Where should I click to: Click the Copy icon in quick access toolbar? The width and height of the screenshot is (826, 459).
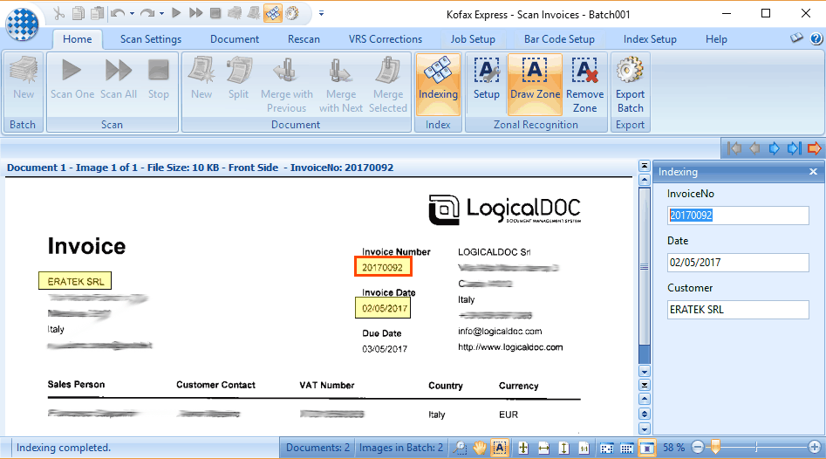[78, 13]
